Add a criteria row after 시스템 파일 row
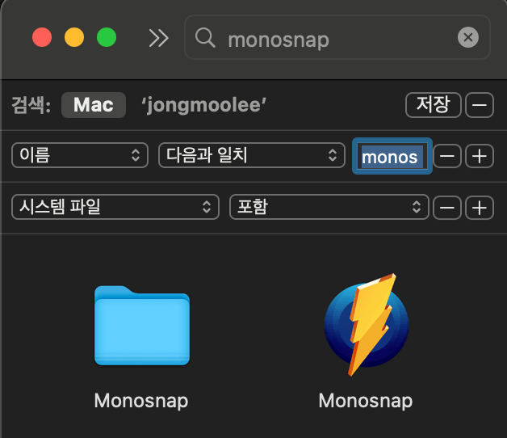This screenshot has width=507, height=438. (480, 208)
